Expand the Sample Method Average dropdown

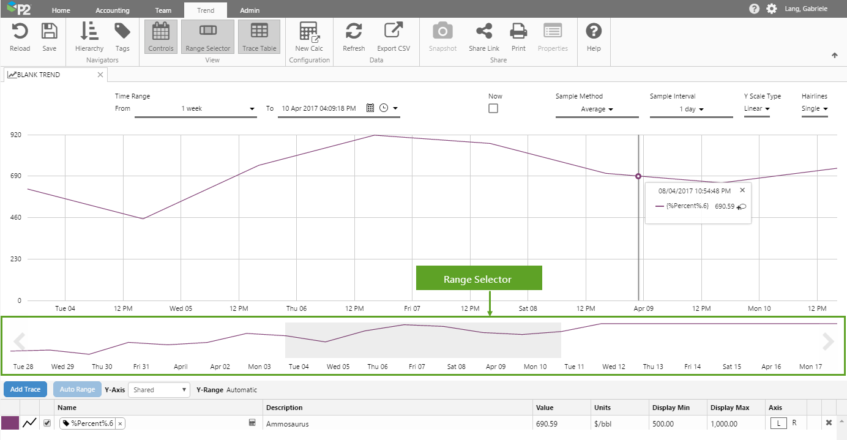(x=597, y=110)
